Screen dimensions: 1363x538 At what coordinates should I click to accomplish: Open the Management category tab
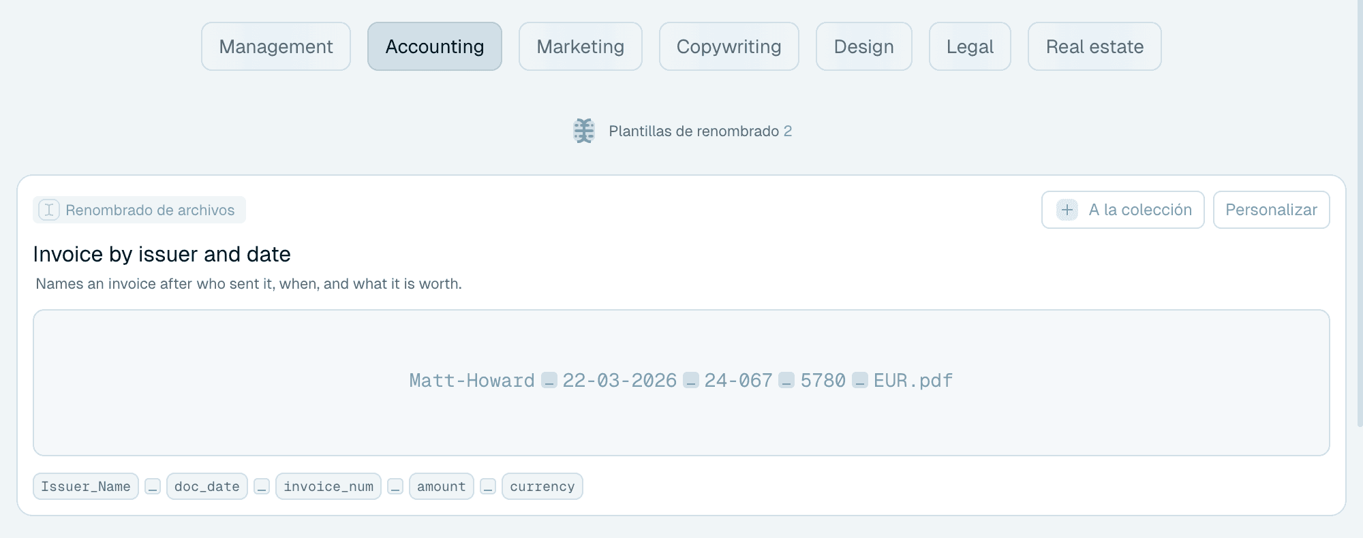pyautogui.click(x=276, y=46)
